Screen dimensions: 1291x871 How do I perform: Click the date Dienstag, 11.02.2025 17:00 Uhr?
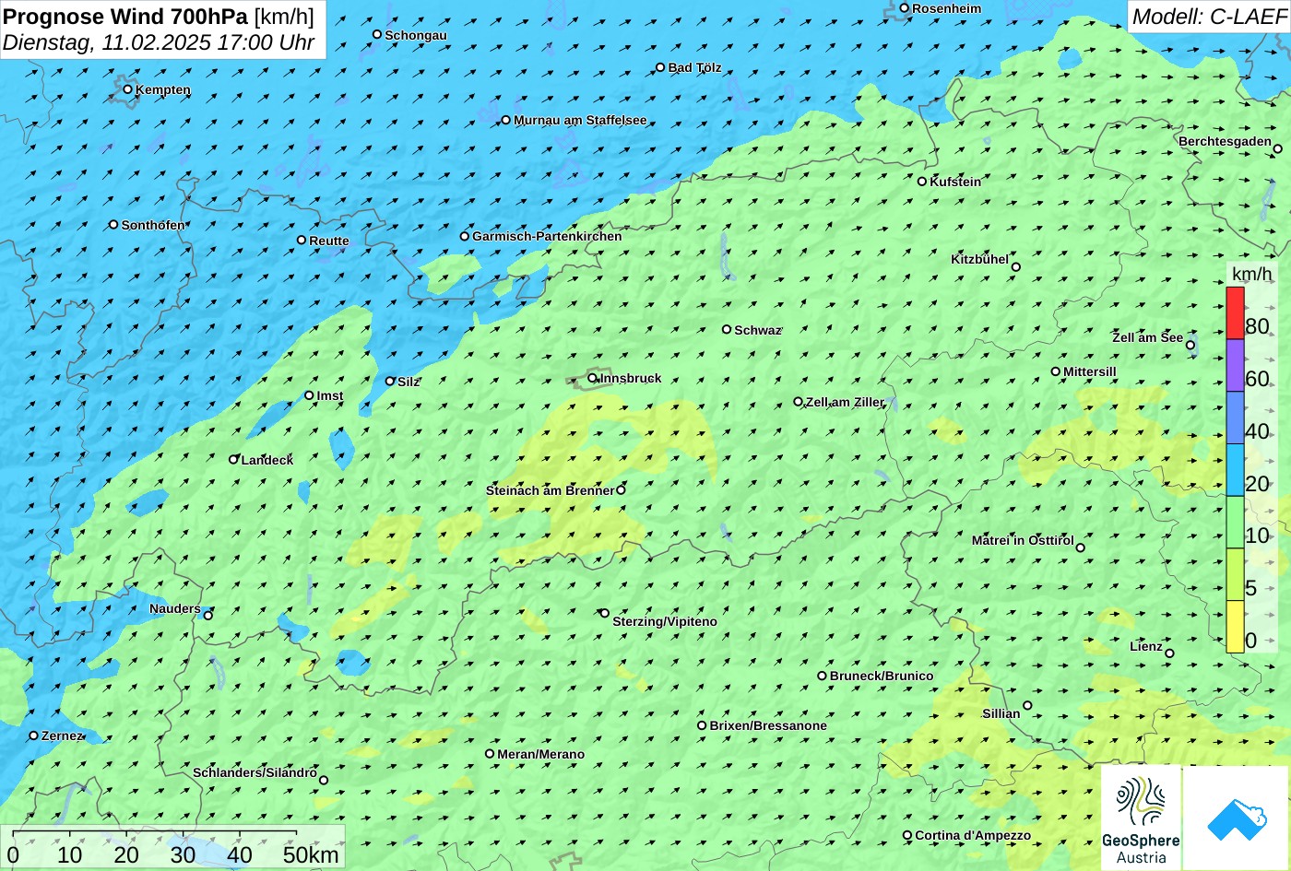pos(159,42)
